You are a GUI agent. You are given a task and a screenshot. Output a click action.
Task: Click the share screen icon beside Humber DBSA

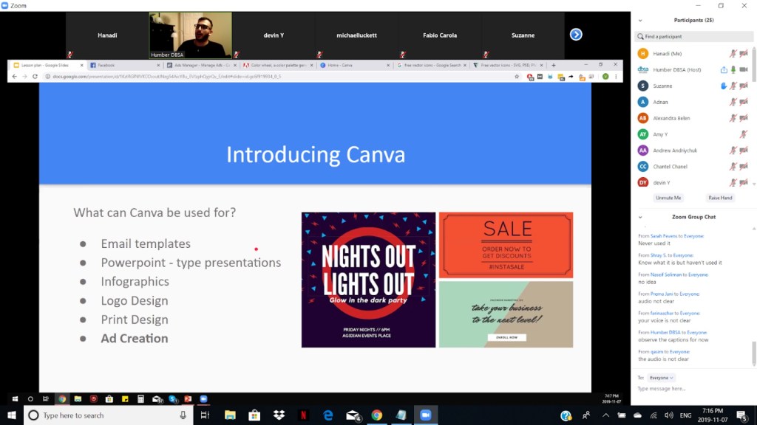click(724, 69)
